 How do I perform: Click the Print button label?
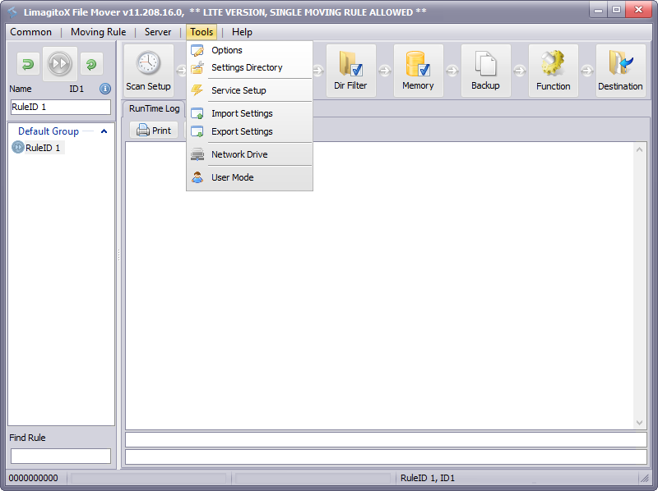(161, 131)
